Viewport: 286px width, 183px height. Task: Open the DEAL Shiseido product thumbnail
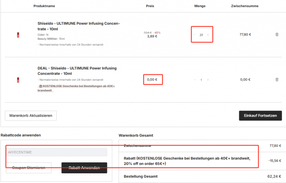click(18, 80)
